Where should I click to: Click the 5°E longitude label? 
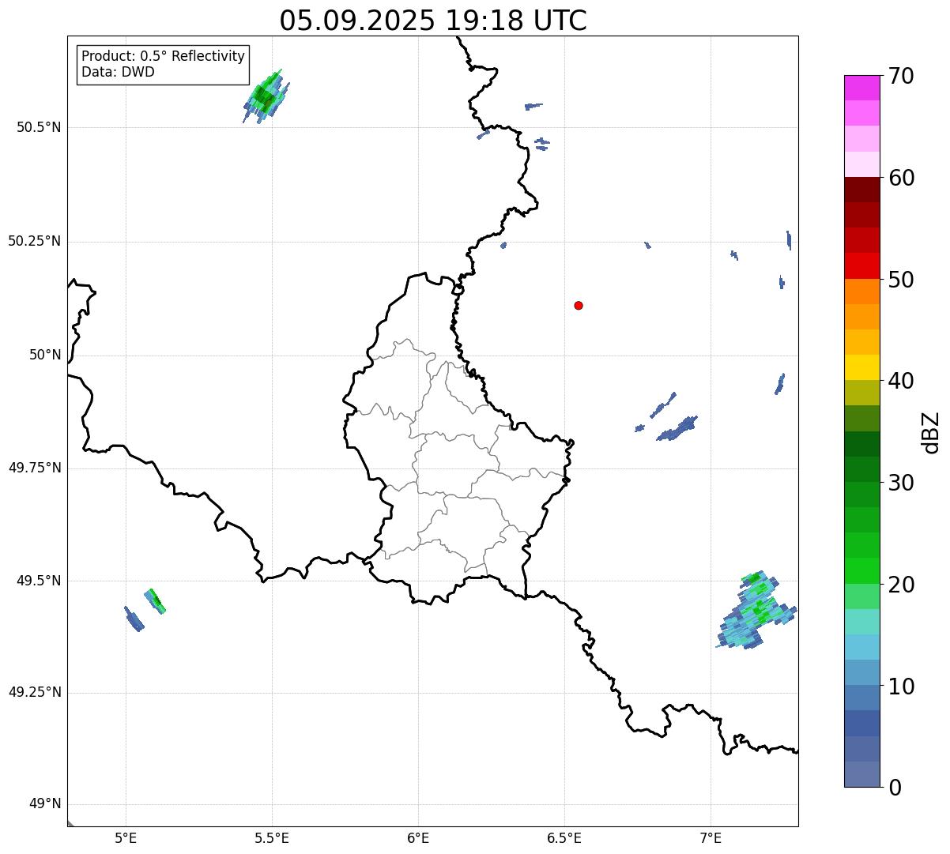coord(126,838)
